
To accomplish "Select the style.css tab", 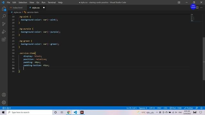I will click(36, 8).
